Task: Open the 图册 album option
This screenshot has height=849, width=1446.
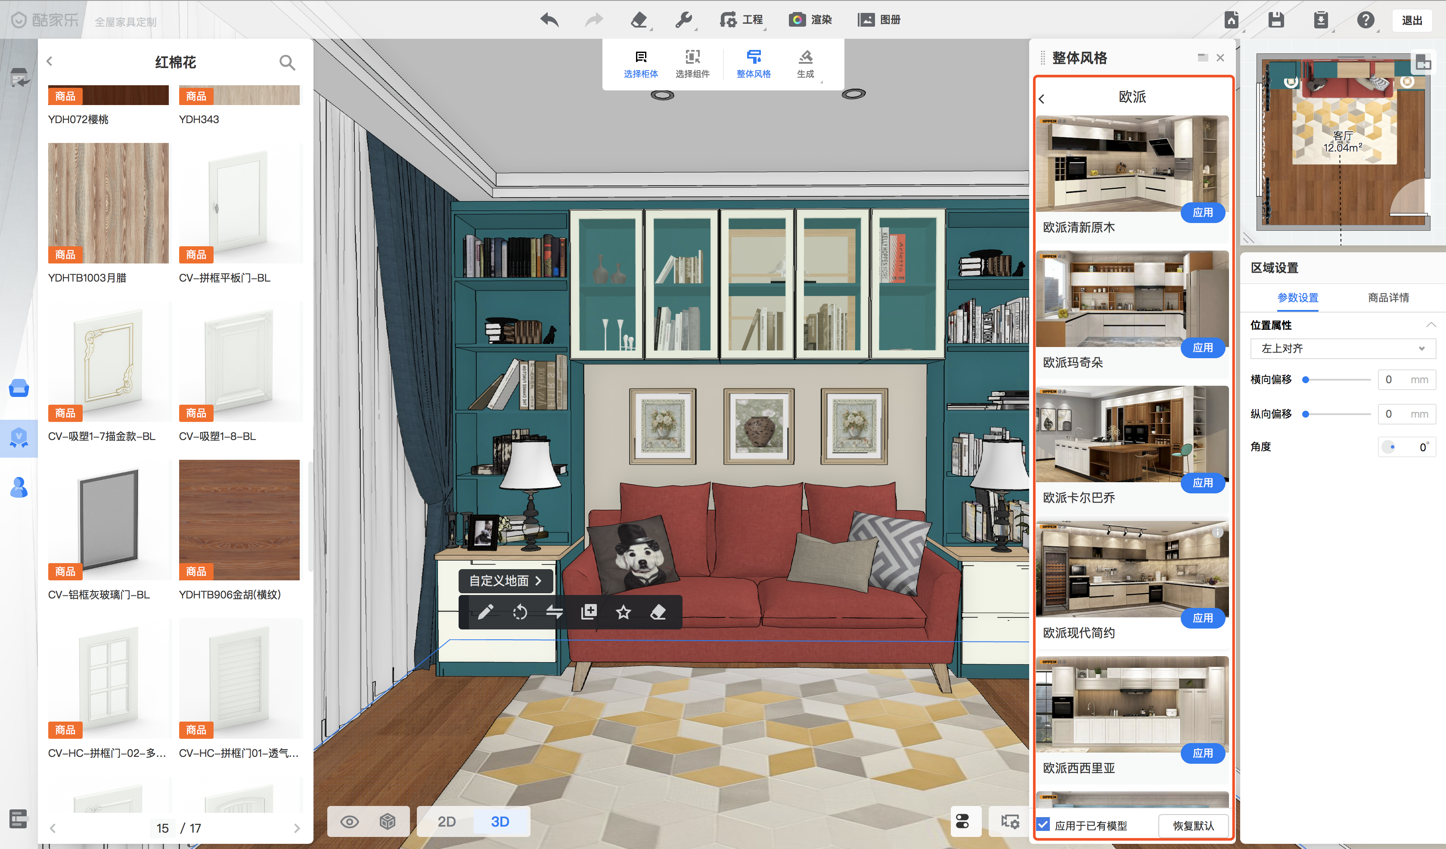Action: click(x=879, y=20)
